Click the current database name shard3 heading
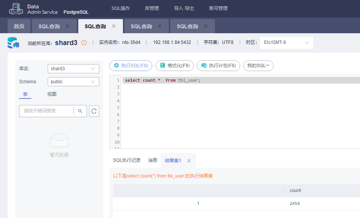This screenshot has height=218, width=360. [x=66, y=43]
